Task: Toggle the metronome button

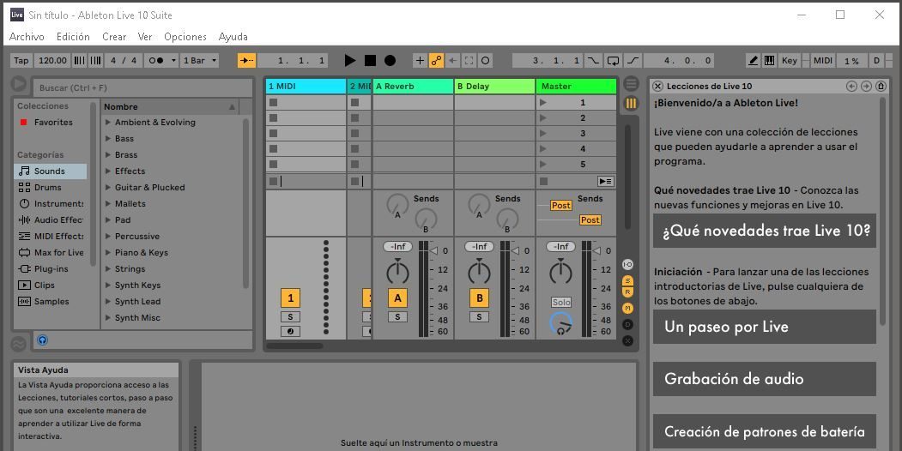Action: (156, 60)
